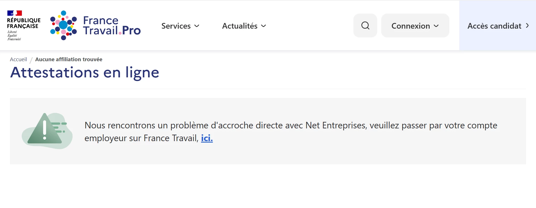The width and height of the screenshot is (536, 208).
Task: Open the Services menu label
Action: pos(176,26)
